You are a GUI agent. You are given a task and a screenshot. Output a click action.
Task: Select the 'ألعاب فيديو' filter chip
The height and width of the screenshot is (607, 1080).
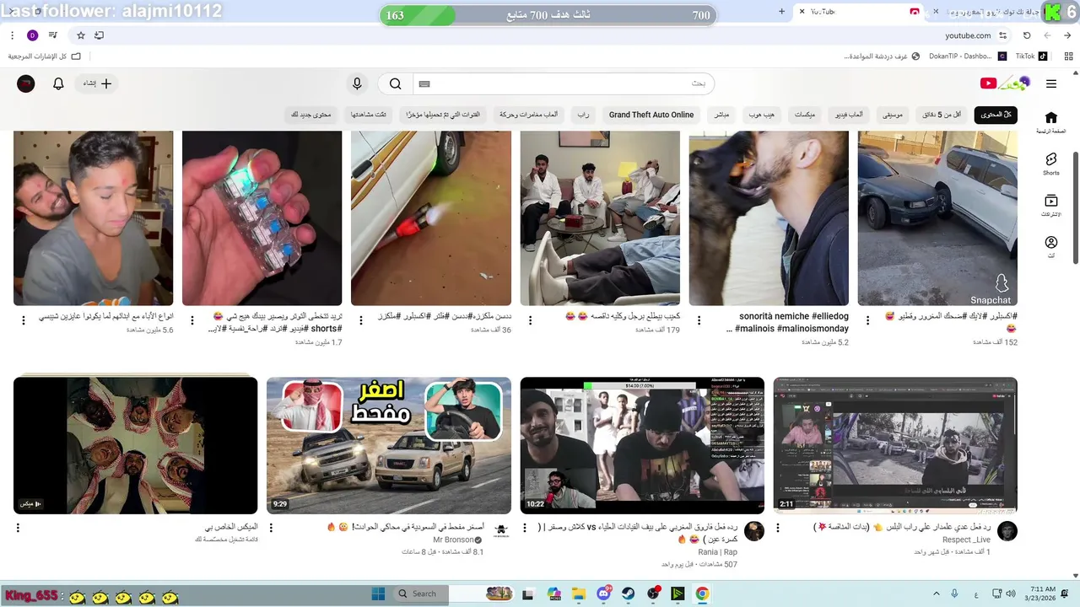(850, 115)
